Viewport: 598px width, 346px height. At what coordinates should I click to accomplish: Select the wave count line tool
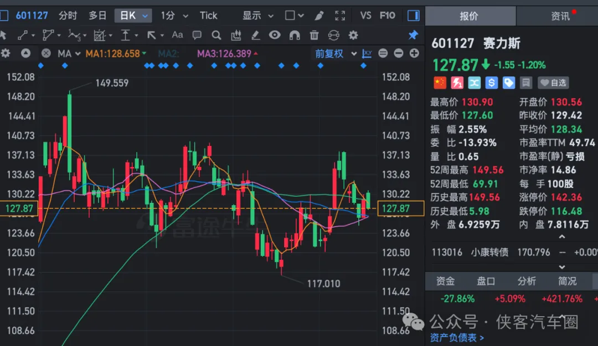click(x=74, y=35)
